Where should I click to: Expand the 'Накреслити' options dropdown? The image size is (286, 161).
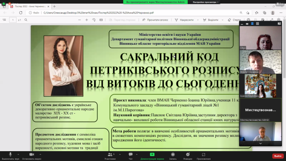click(198, 20)
